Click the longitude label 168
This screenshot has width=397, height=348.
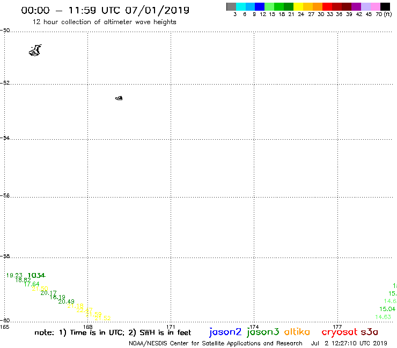click(x=88, y=327)
